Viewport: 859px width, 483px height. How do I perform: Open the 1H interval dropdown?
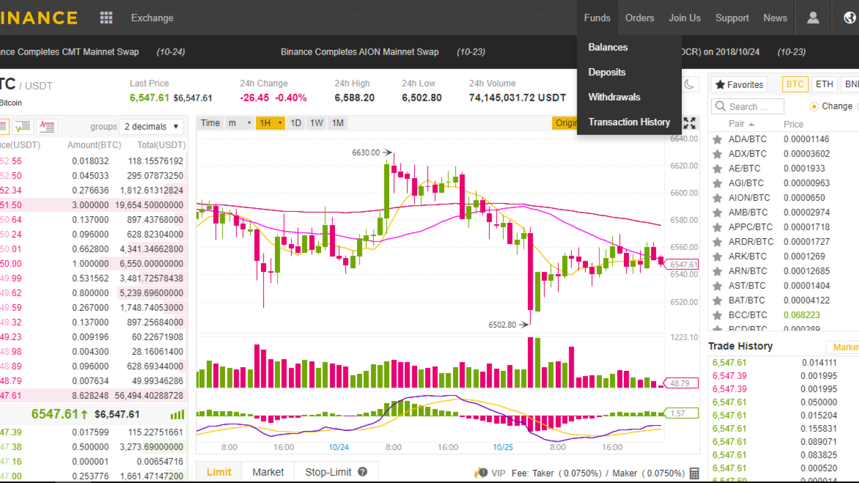[x=271, y=123]
